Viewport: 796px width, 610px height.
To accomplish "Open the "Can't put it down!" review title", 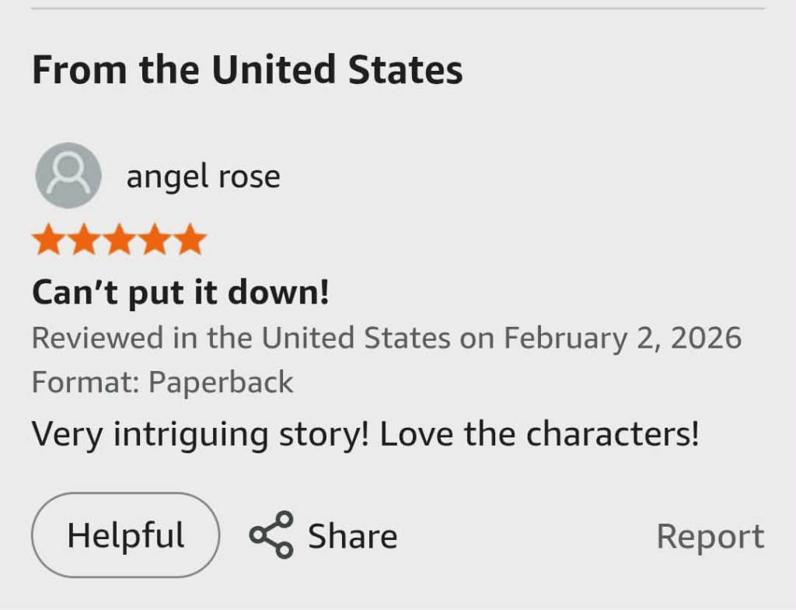I will click(x=180, y=293).
